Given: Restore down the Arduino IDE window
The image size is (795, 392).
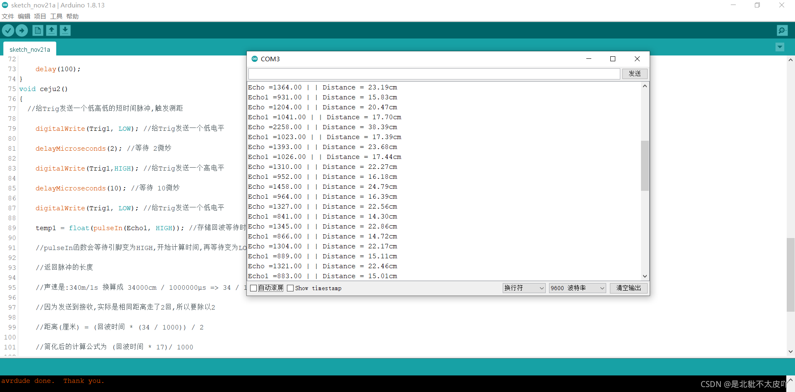Looking at the screenshot, I should coord(757,5).
